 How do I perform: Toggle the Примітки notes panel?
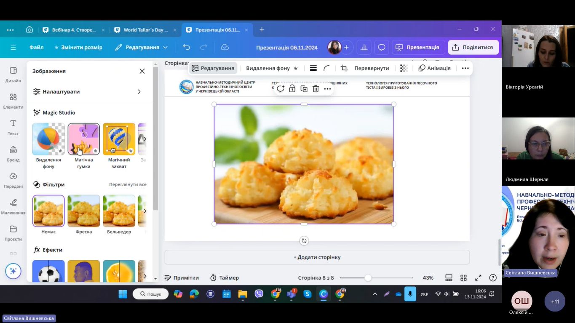click(x=182, y=278)
